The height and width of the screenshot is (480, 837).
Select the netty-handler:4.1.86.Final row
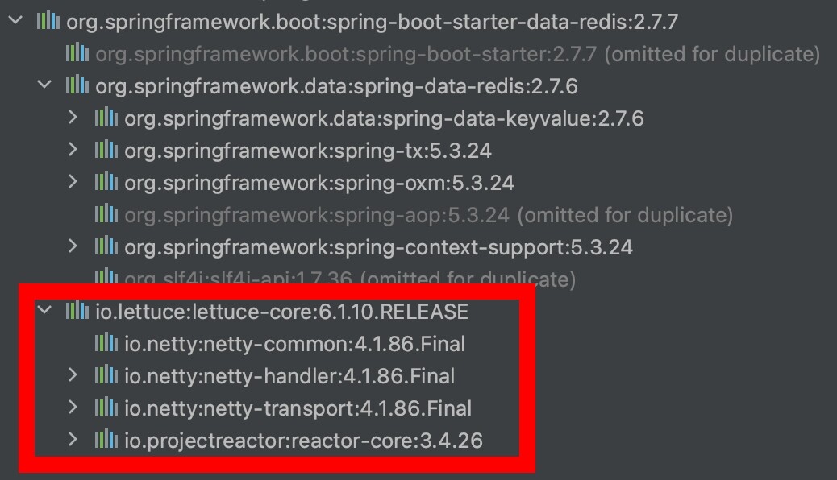289,376
